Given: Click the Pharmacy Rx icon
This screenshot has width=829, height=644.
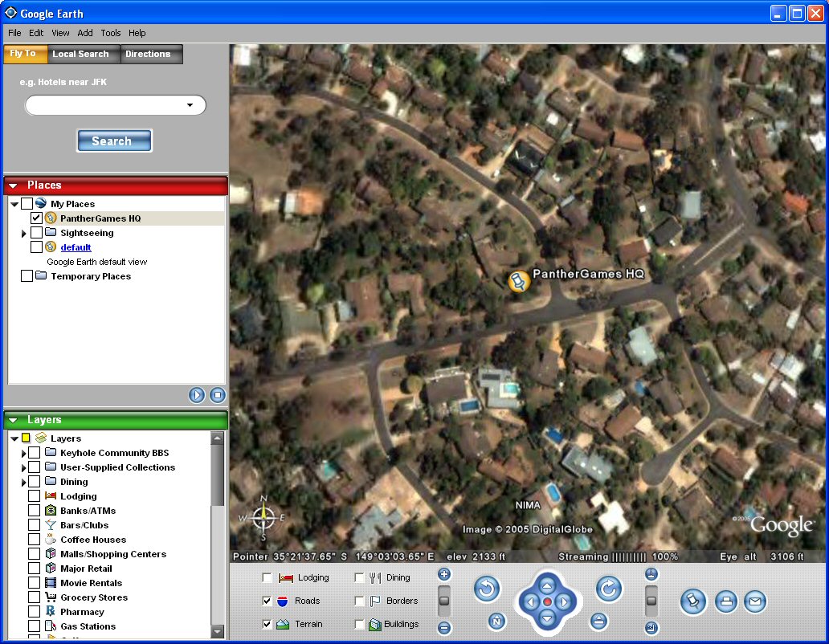Looking at the screenshot, I should (51, 611).
